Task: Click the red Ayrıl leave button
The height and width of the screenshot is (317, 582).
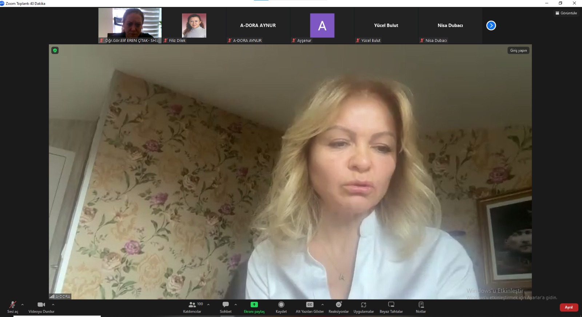Action: (569, 307)
